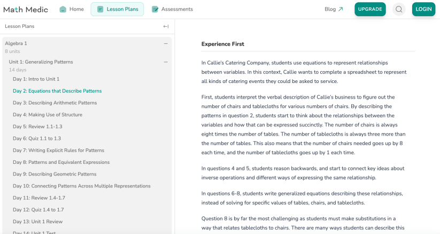The width and height of the screenshot is (440, 234).
Task: Click the Math Medic logo
Action: click(26, 9)
